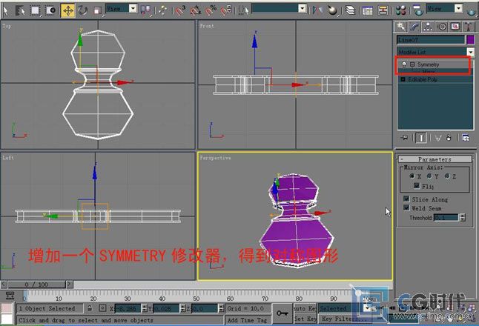Switch to the Display panel tab
Screen dimensions: 479x326
pos(455,27)
